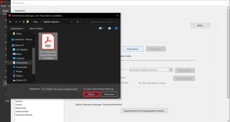Open recent locations chevron beside forward arrow
Viewport: 230px width, 122px height.
point(20,22)
